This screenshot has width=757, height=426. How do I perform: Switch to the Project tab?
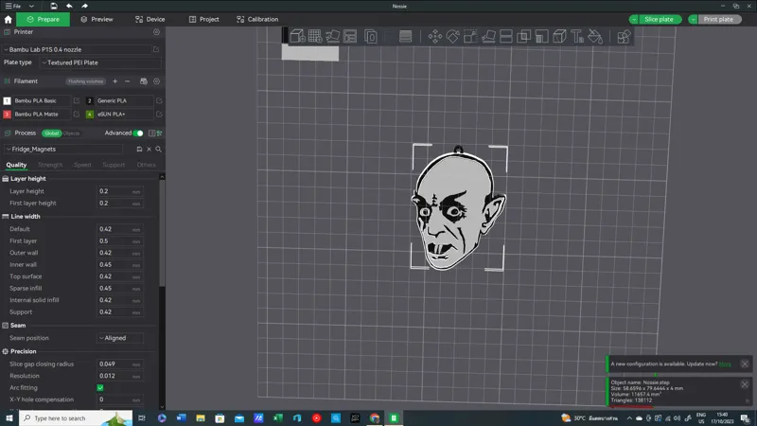click(x=204, y=19)
